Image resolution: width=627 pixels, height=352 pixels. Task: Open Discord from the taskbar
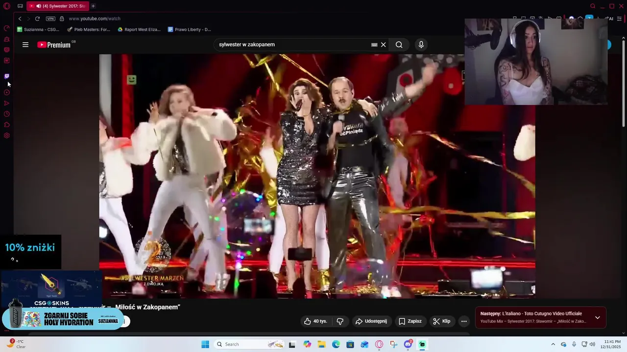408,344
